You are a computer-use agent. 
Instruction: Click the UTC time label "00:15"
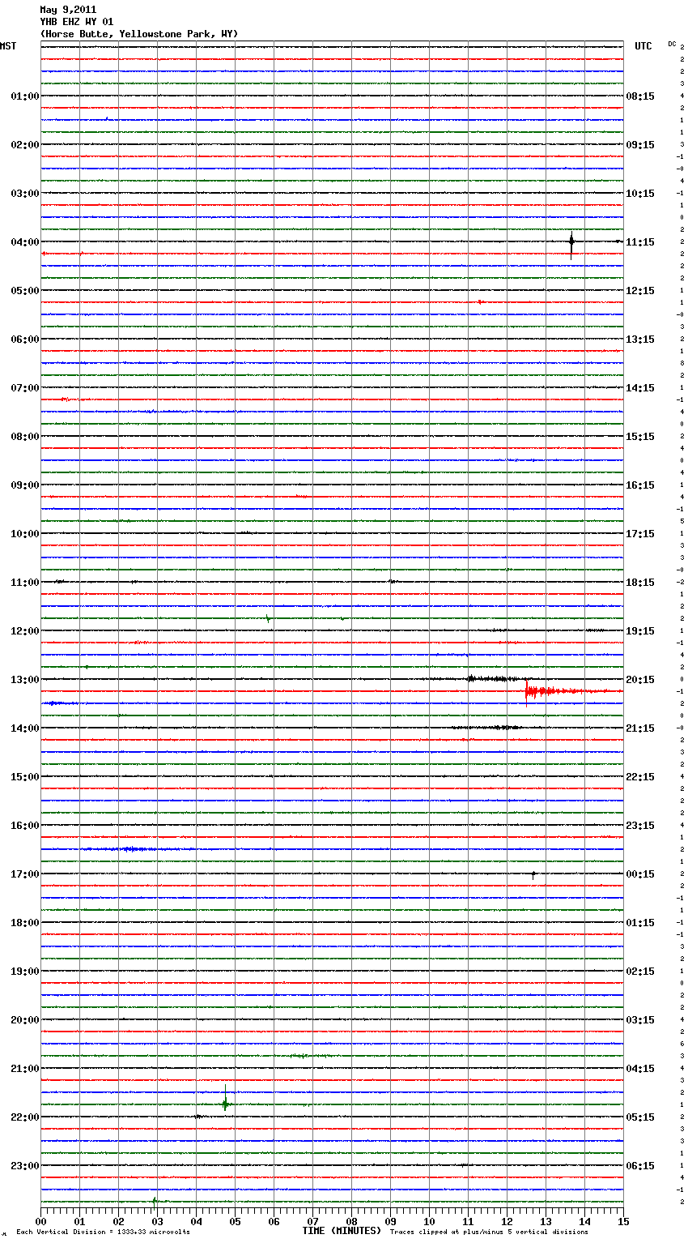[640, 874]
